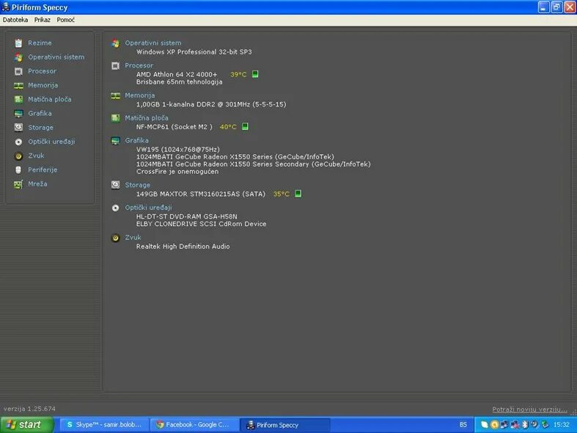Click the text NF-MCP61 (Socket M2 )
Viewport: 577px width, 433px height.
174,127
